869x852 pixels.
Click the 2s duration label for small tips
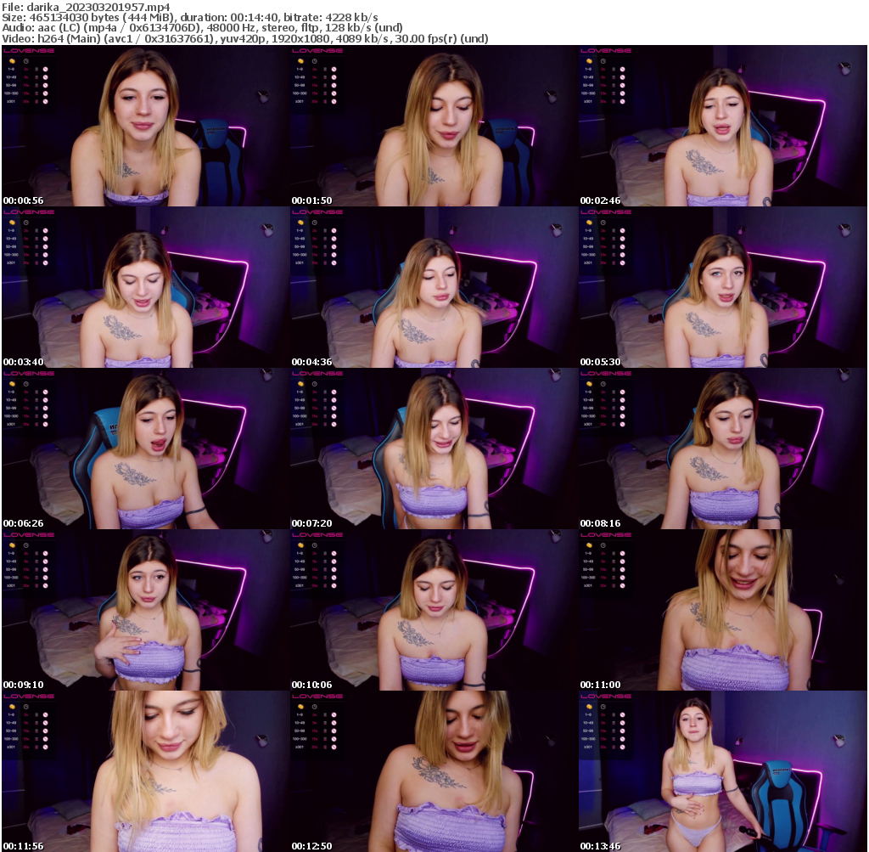pyautogui.click(x=25, y=69)
